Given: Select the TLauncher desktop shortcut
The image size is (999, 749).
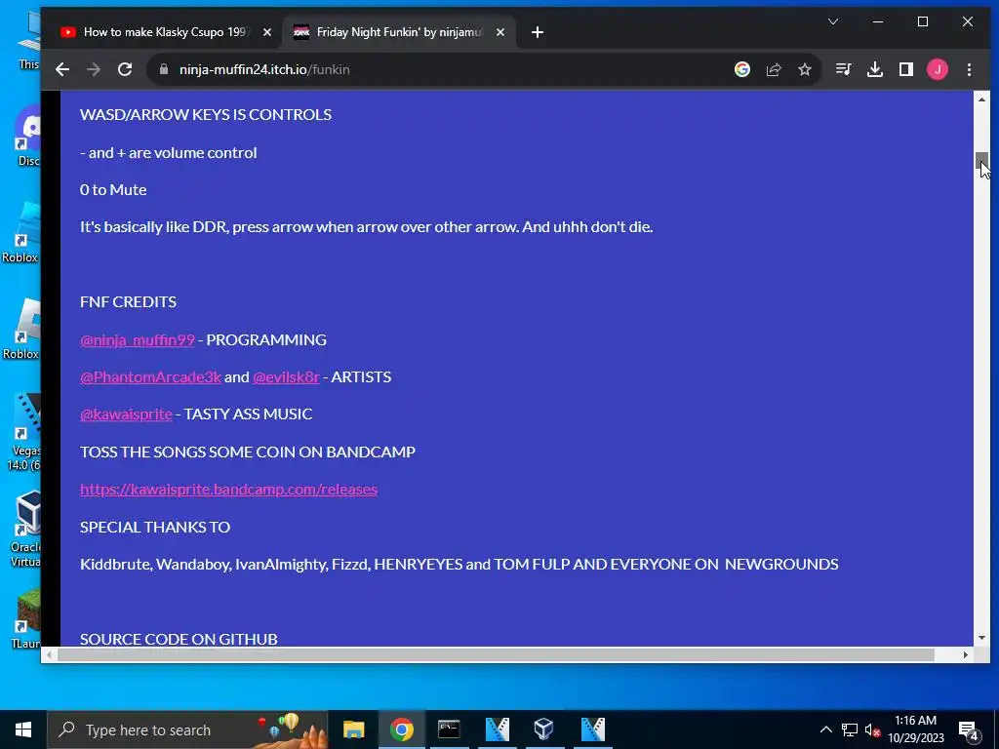Looking at the screenshot, I should [25, 618].
